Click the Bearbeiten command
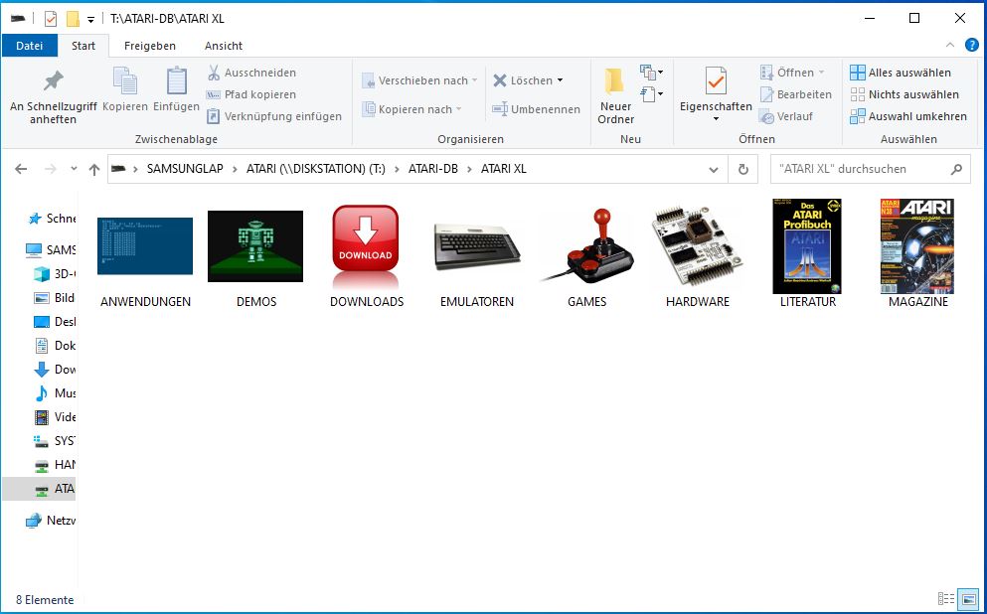Screen dimensions: 987x614 795,94
